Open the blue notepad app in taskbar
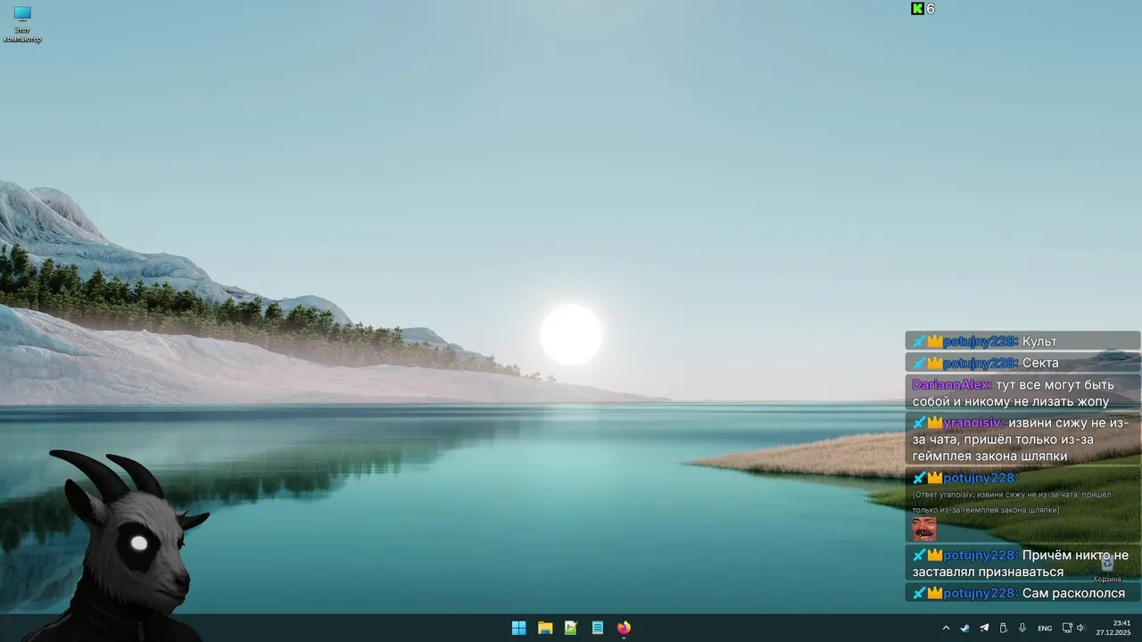 tap(598, 628)
